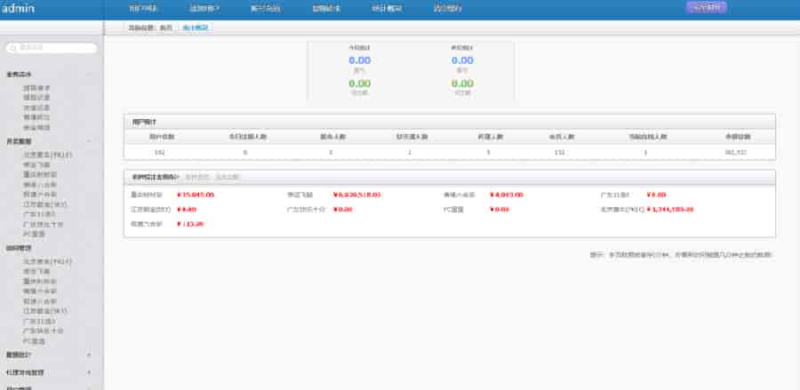The height and width of the screenshot is (390, 800).
Task: Select the 彩种投注金额统计 panel tab
Action: 155,177
